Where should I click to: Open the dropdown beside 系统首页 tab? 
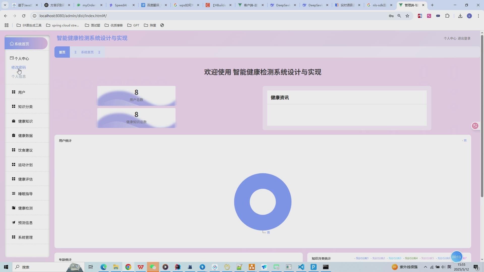(x=99, y=52)
